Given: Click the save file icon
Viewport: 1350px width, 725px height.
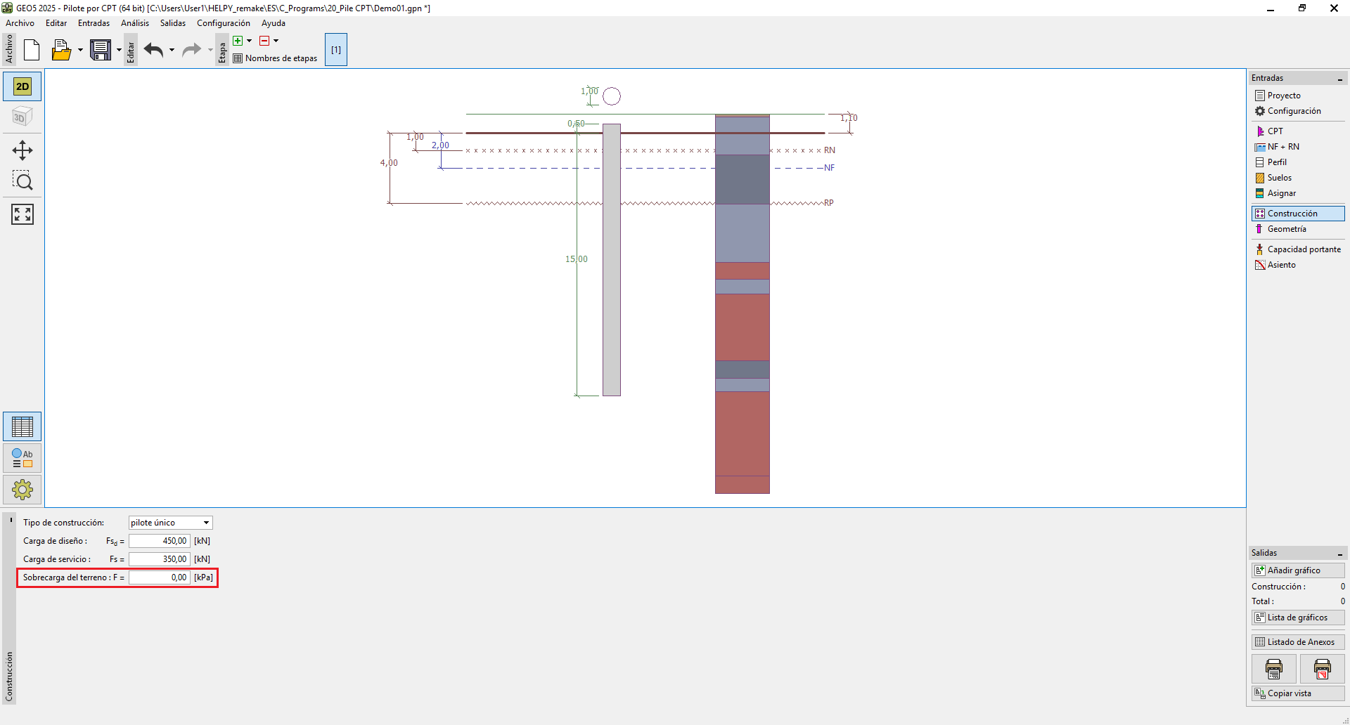Looking at the screenshot, I should [101, 50].
